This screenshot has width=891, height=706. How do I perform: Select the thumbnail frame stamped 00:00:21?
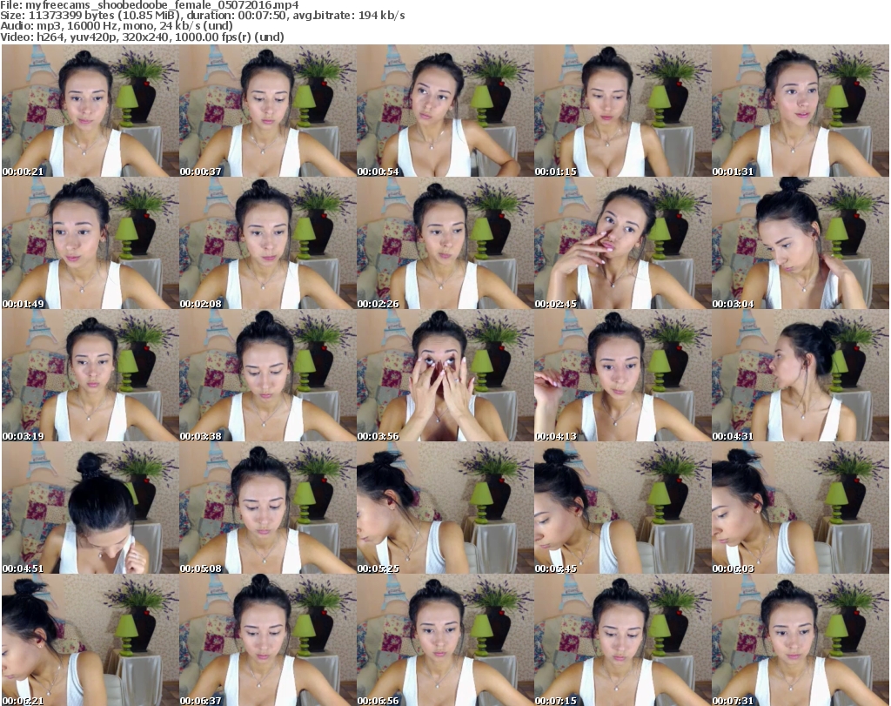click(x=90, y=111)
